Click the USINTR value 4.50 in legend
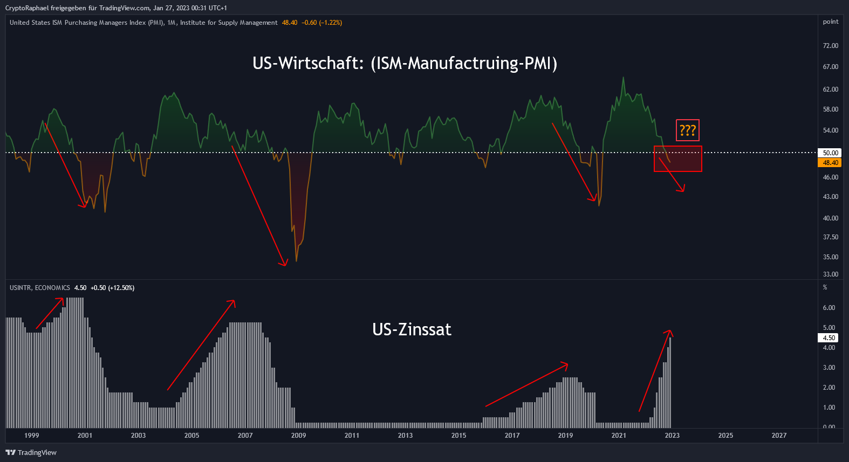Screen dimensions: 849x462 pyautogui.click(x=80, y=288)
